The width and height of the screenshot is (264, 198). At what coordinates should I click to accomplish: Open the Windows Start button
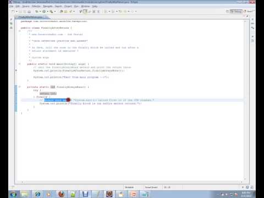14,194
